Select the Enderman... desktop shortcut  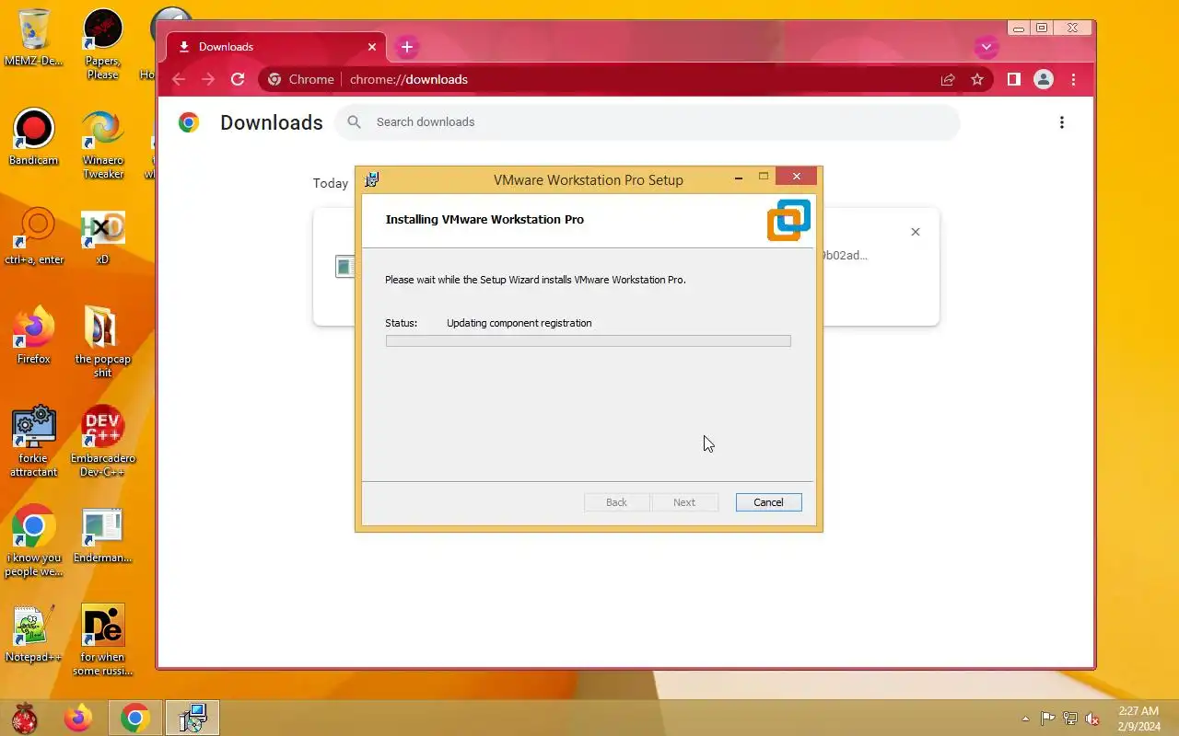tap(102, 535)
